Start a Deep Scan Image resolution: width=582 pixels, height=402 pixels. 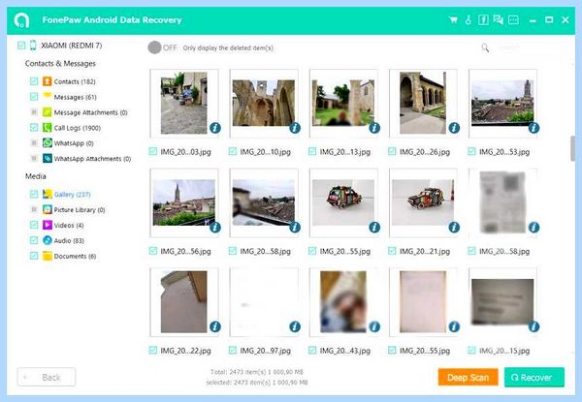tap(469, 377)
